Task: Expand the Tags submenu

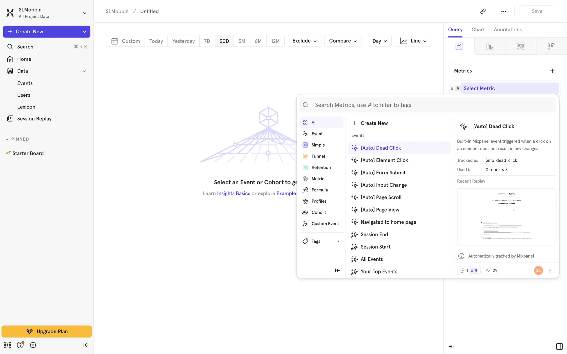Action: pos(321,241)
